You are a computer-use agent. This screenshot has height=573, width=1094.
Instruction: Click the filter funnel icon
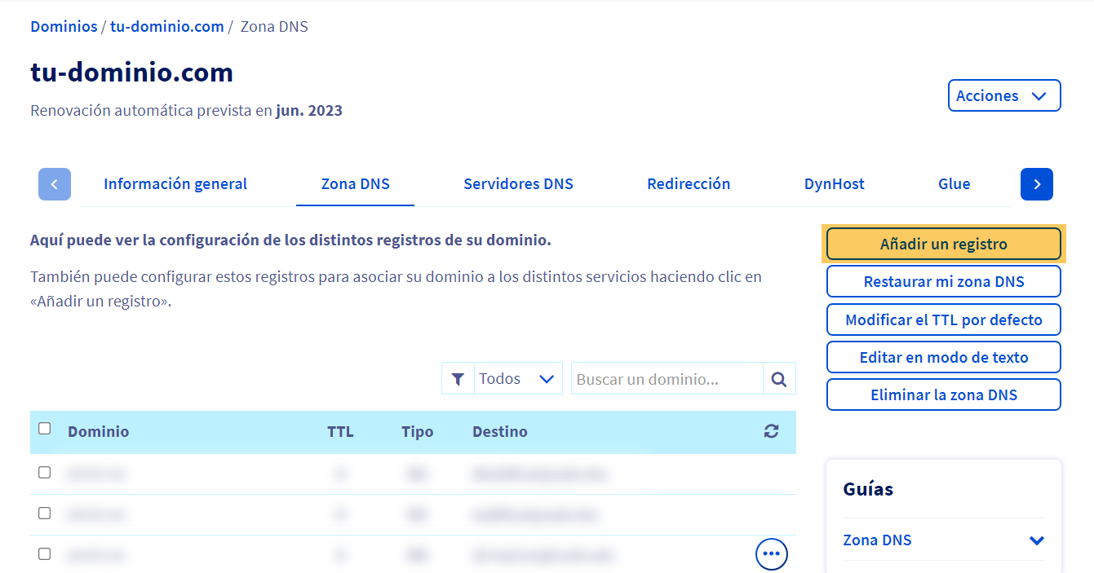pyautogui.click(x=458, y=379)
